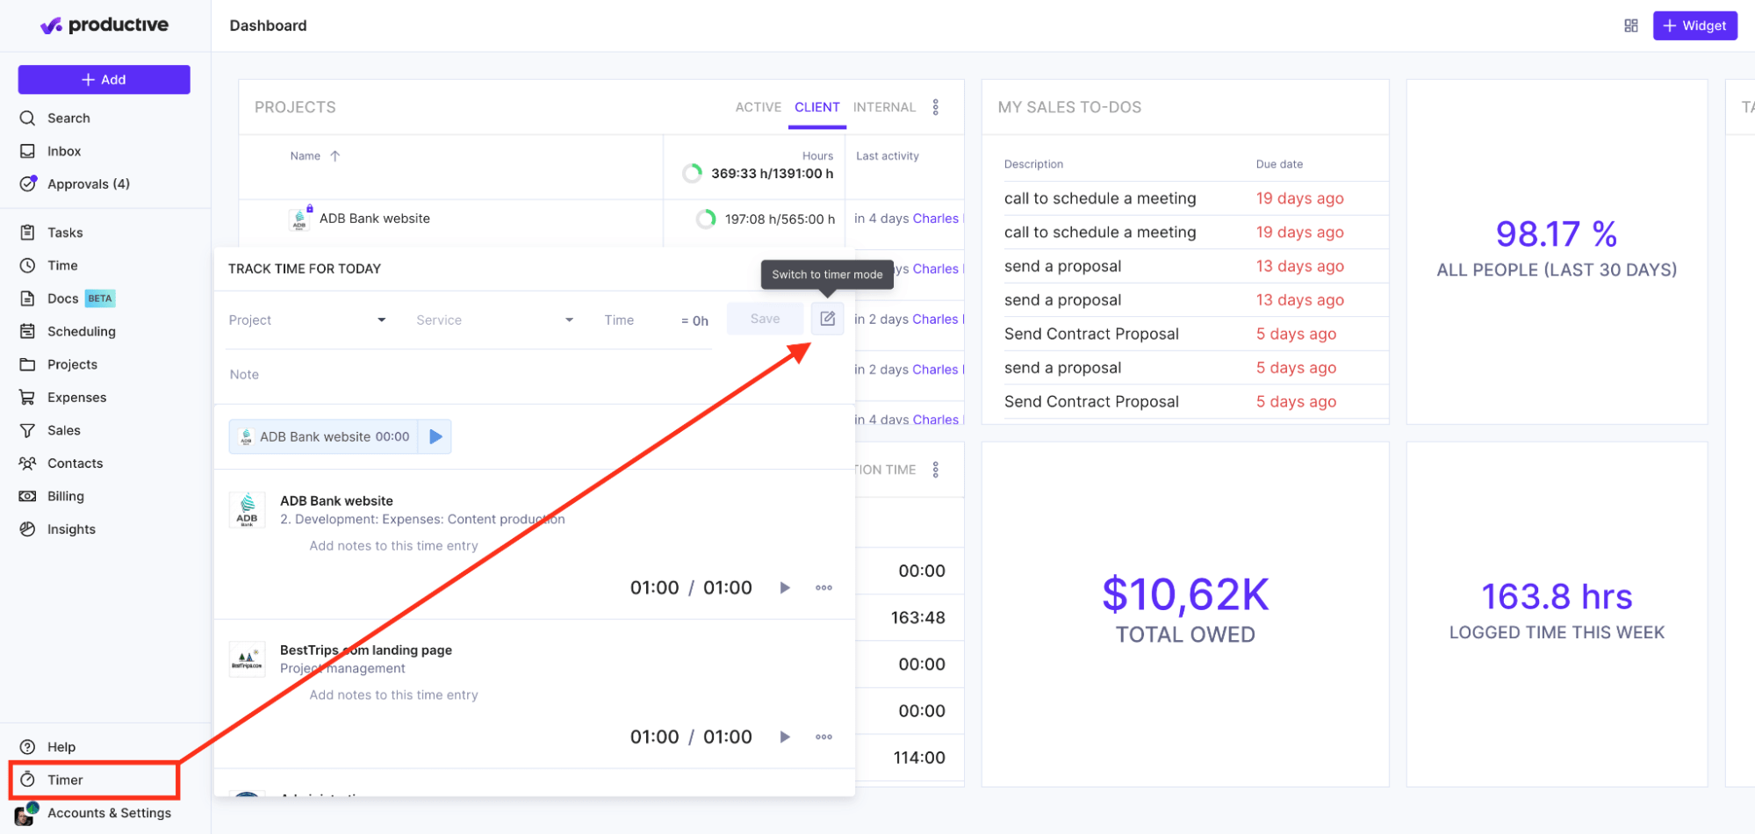Click the Switch to timer mode icon
The image size is (1755, 834).
pos(827,319)
